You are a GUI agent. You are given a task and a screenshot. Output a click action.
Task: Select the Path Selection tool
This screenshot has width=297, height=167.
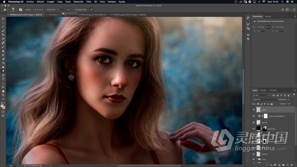pyautogui.click(x=3, y=83)
